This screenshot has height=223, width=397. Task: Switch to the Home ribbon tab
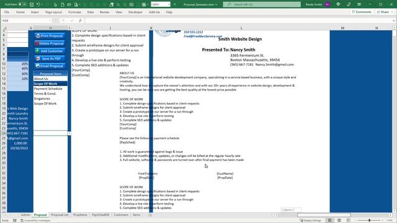pyautogui.click(x=20, y=12)
